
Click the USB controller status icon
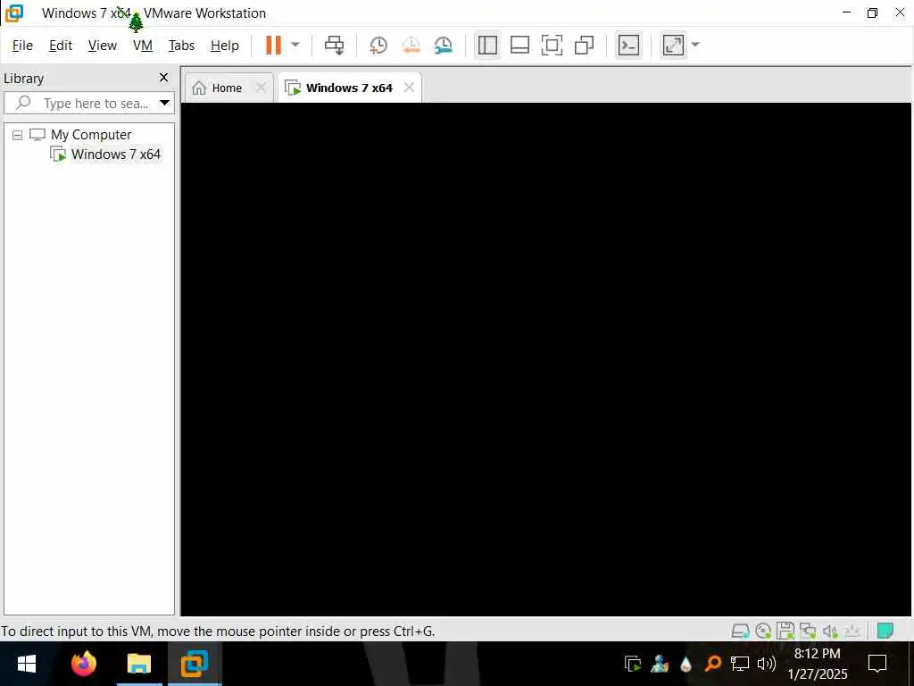pos(852,631)
